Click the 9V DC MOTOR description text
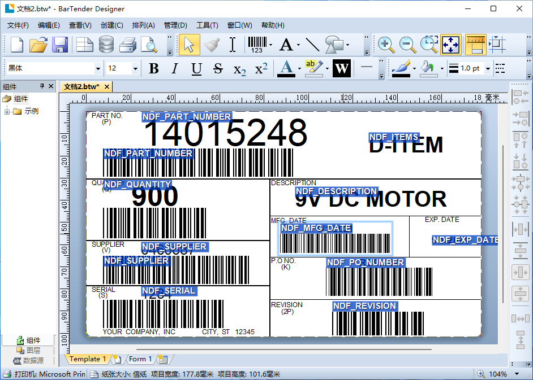The height and width of the screenshot is (380, 533). (x=371, y=199)
